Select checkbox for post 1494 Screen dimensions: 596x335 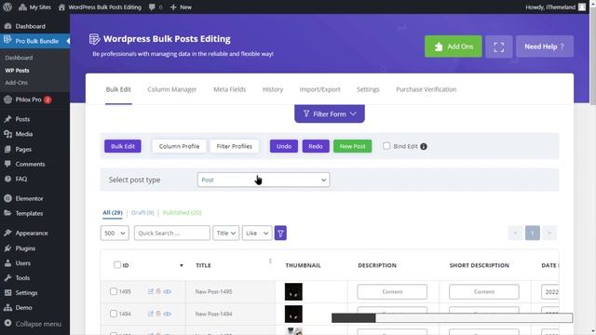(114, 314)
